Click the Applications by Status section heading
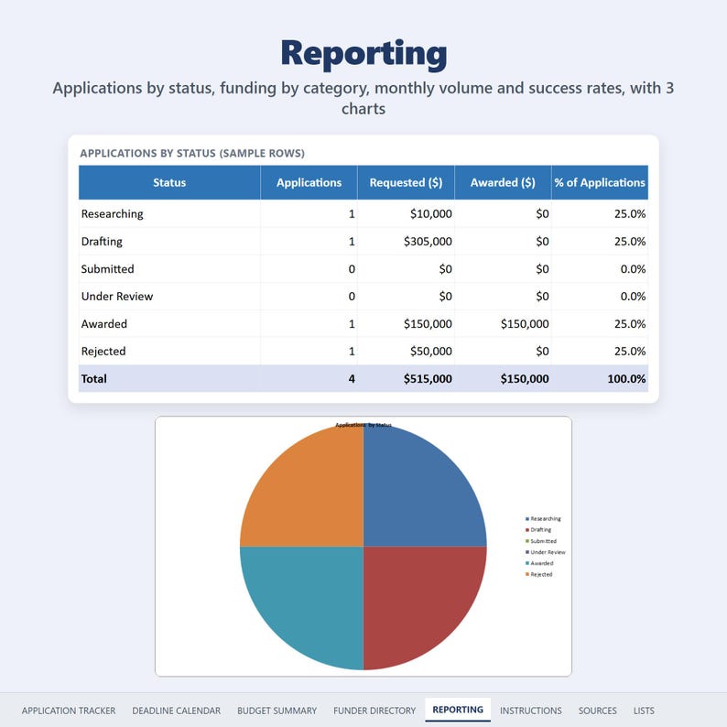The width and height of the screenshot is (727, 727). 192,154
